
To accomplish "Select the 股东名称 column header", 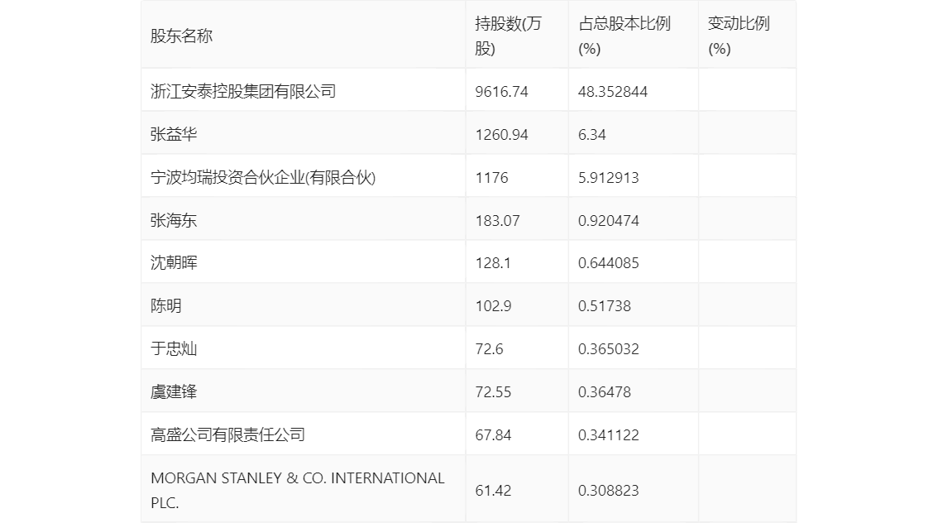I will (x=181, y=36).
